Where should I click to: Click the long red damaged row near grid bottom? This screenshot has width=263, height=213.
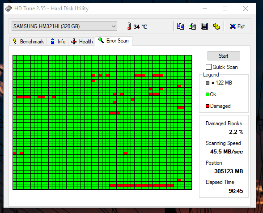coord(141,185)
